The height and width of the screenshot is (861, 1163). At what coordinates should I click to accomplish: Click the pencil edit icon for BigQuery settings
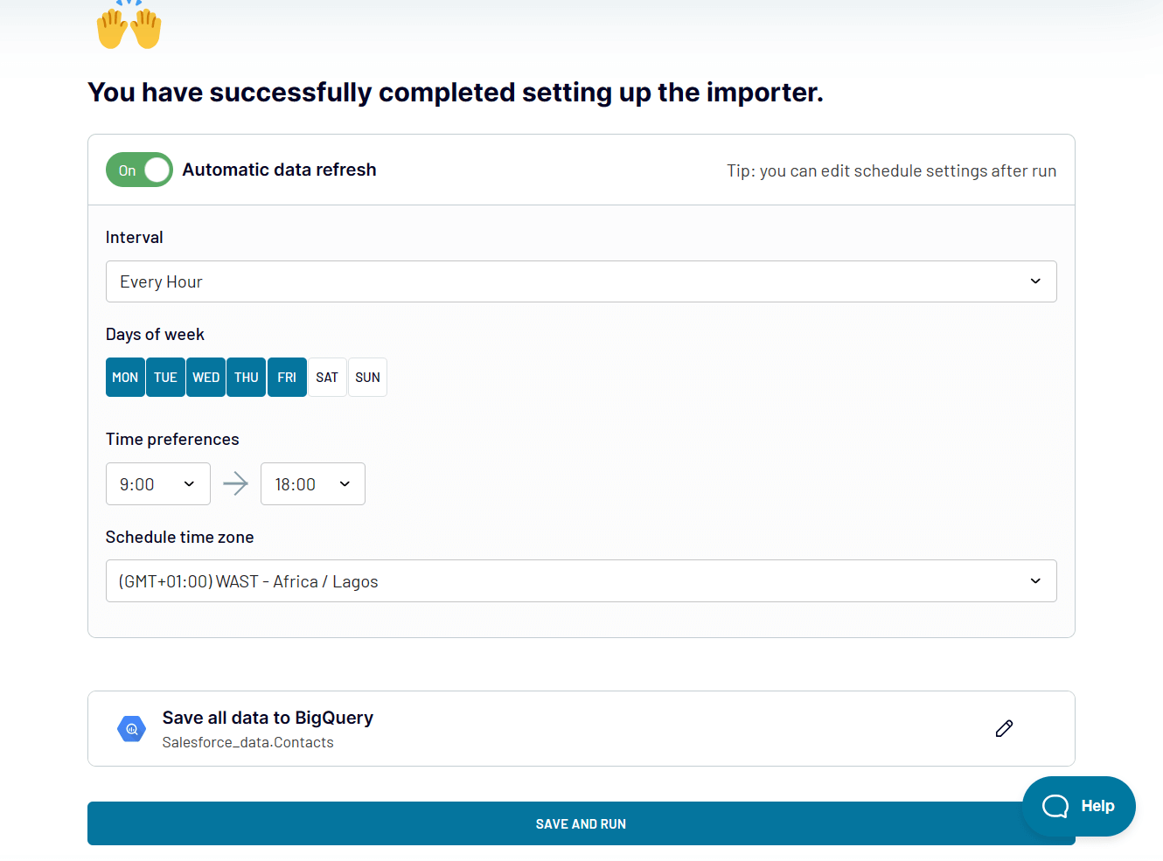(1004, 728)
